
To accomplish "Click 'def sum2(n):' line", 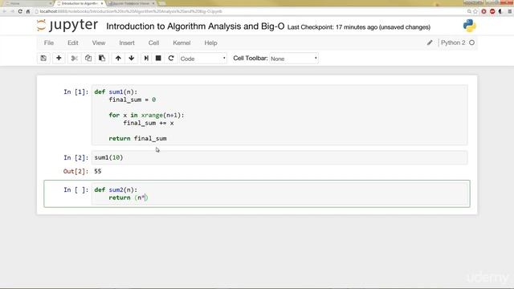I will tap(116, 189).
